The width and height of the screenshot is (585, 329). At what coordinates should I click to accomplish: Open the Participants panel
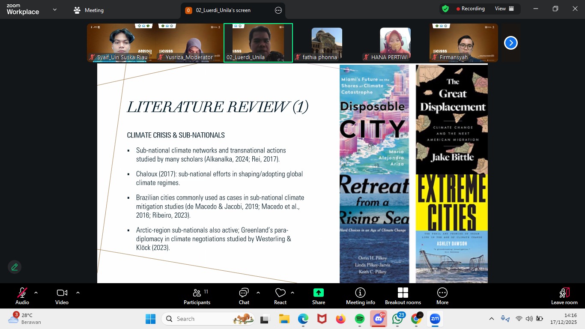click(x=197, y=296)
